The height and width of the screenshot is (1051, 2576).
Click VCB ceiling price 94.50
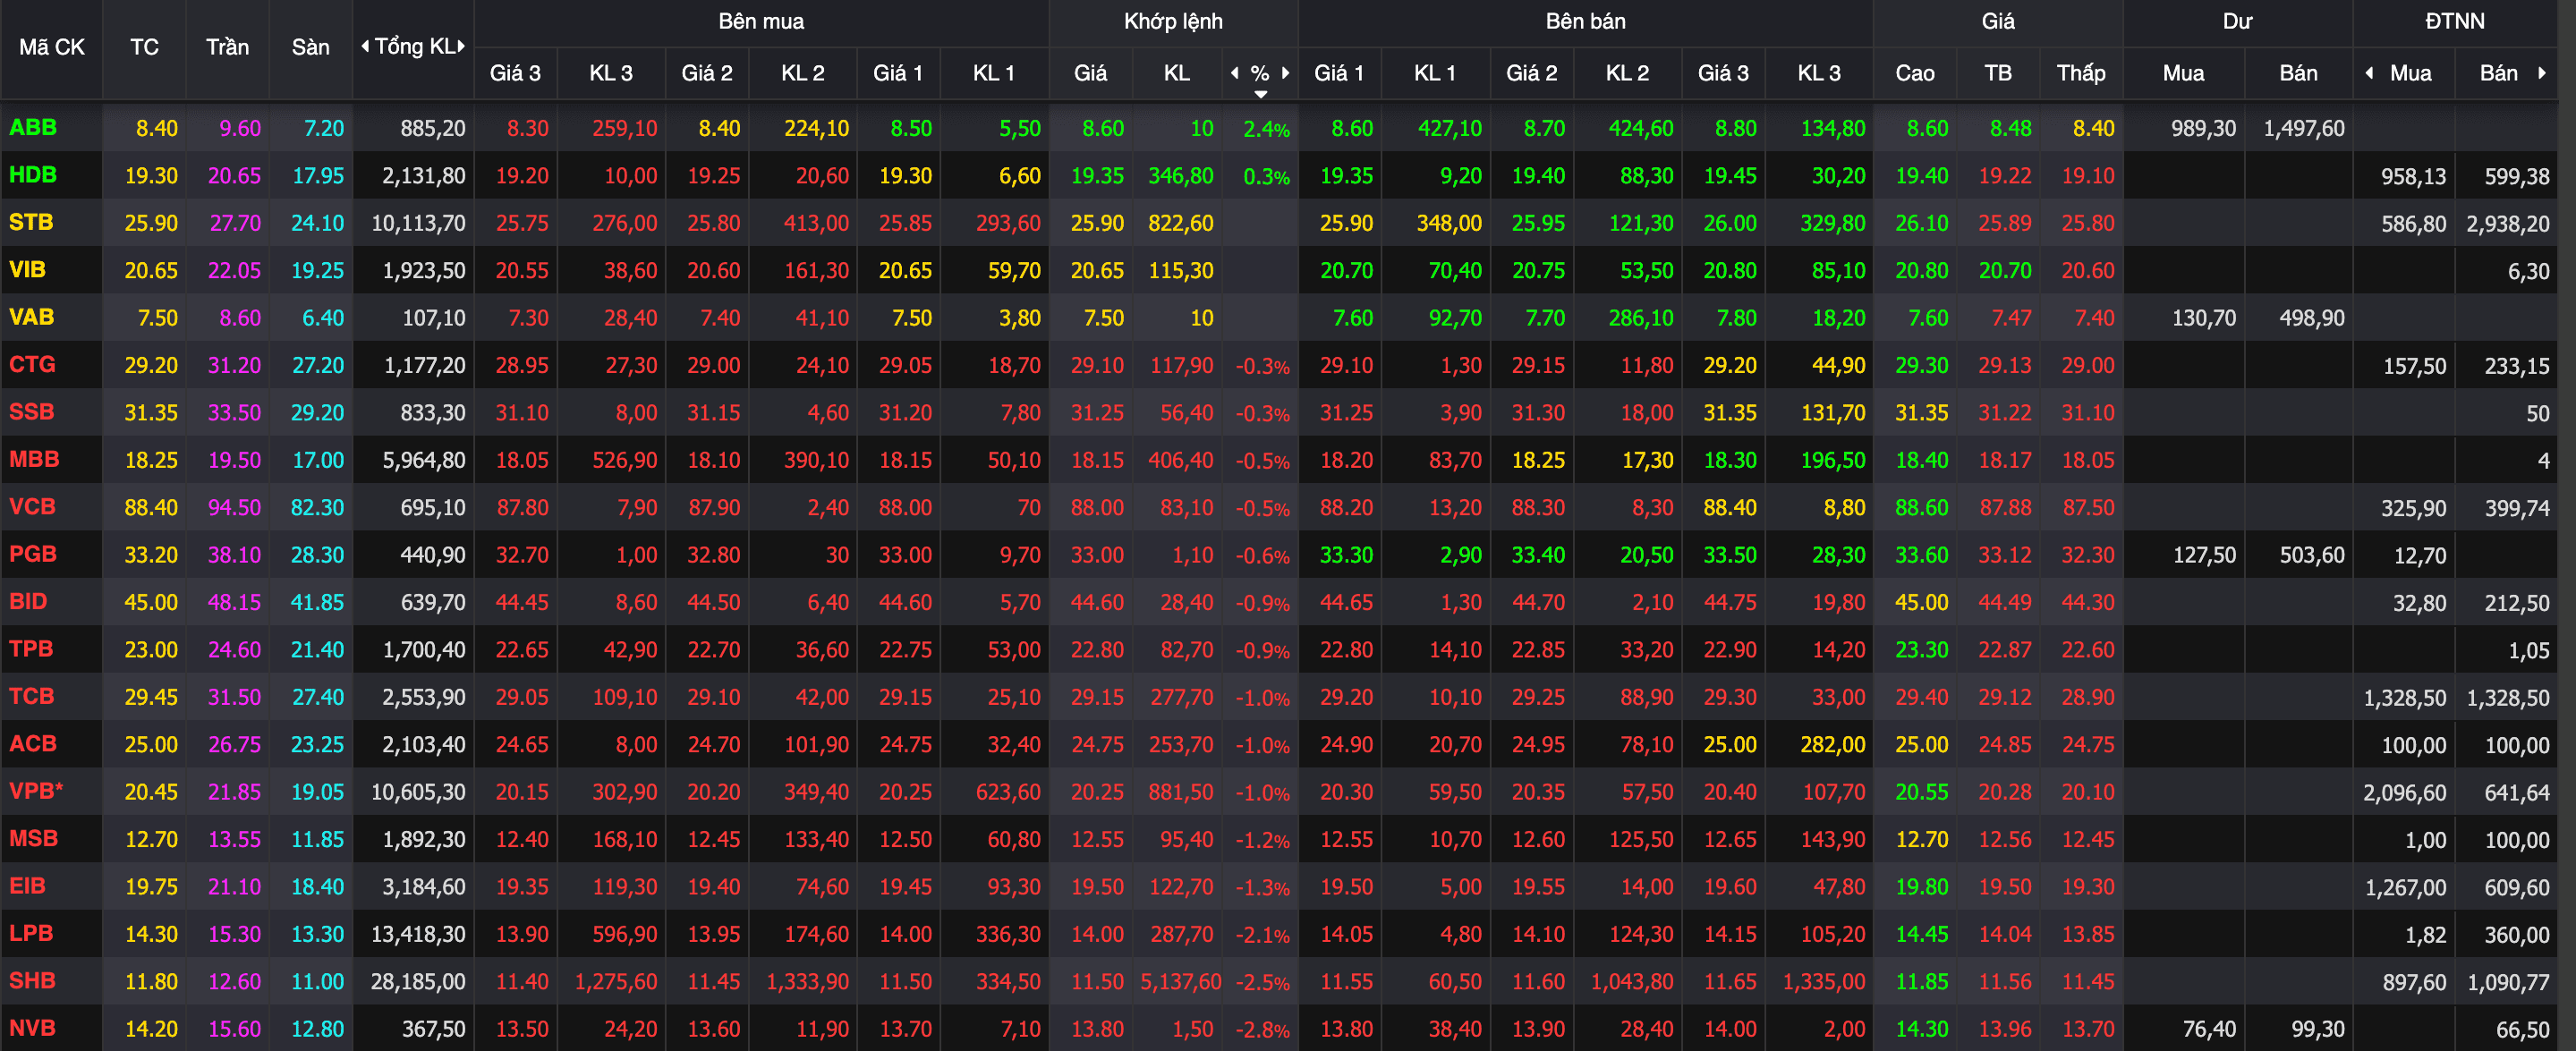tap(234, 508)
